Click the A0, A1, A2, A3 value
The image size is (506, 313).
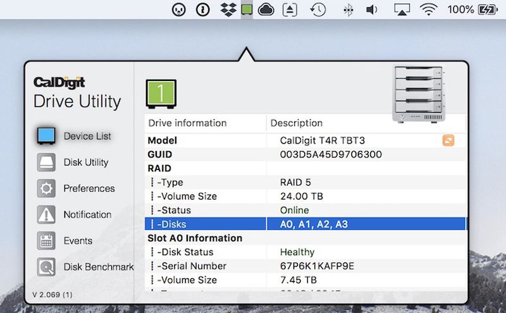[314, 224]
